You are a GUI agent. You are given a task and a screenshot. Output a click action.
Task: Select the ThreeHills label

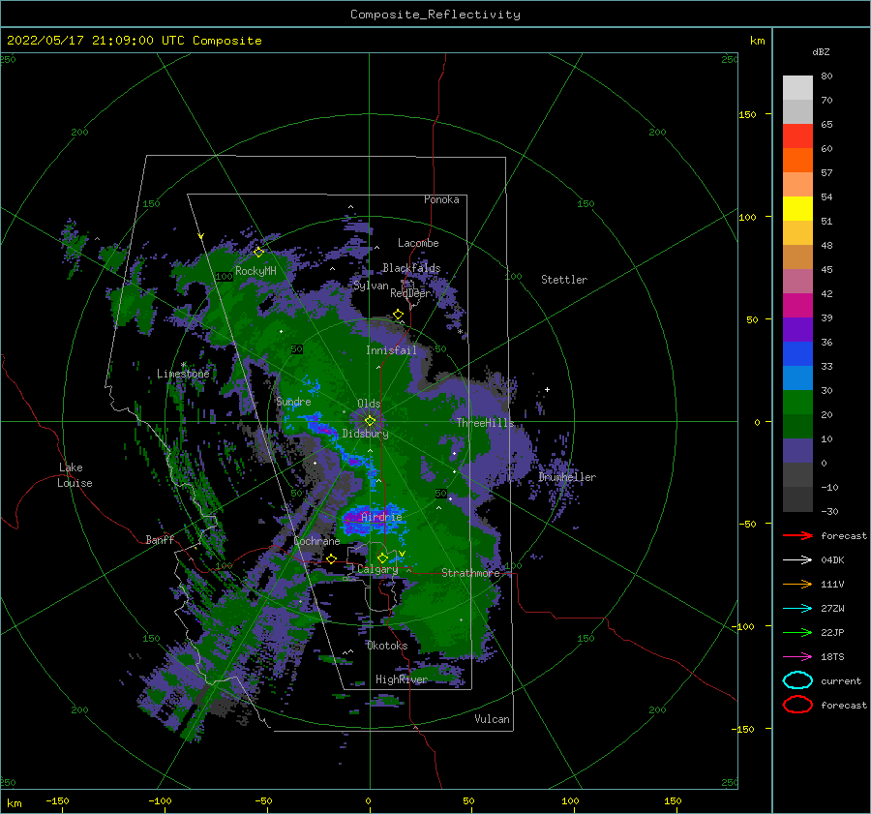click(485, 423)
